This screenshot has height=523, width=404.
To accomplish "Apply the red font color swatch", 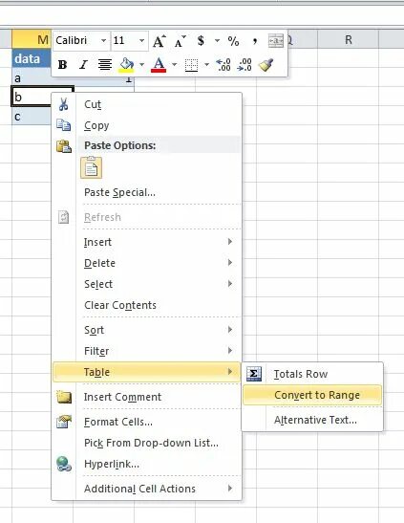I will [x=159, y=65].
